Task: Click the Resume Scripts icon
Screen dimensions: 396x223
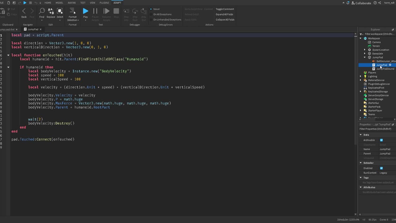Action: 106,11
